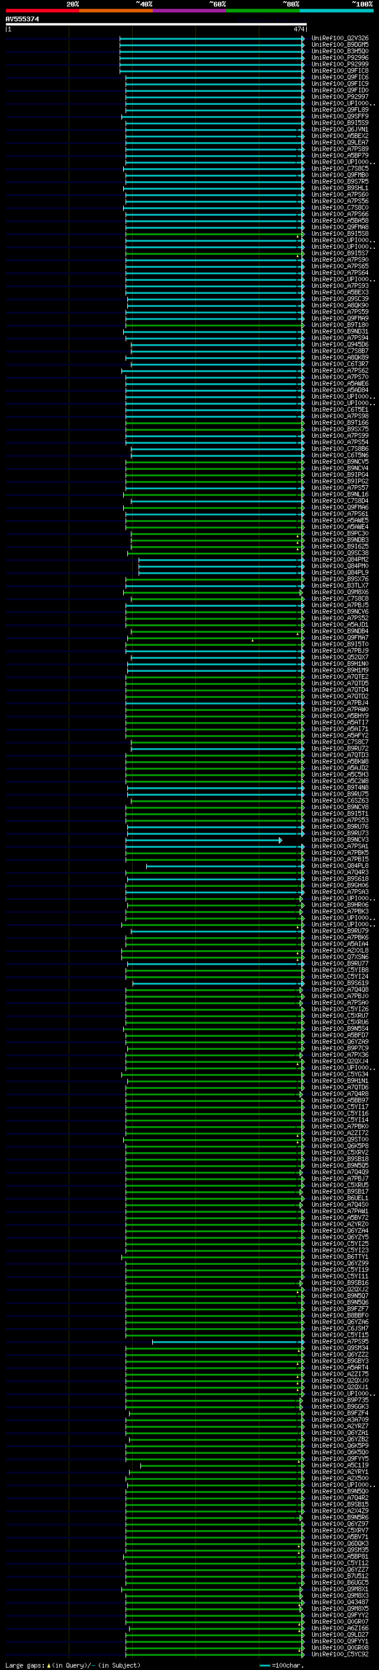Click the green alignment bar for UniRef100_C5YC92
379x1670 pixels.
click(214, 1655)
